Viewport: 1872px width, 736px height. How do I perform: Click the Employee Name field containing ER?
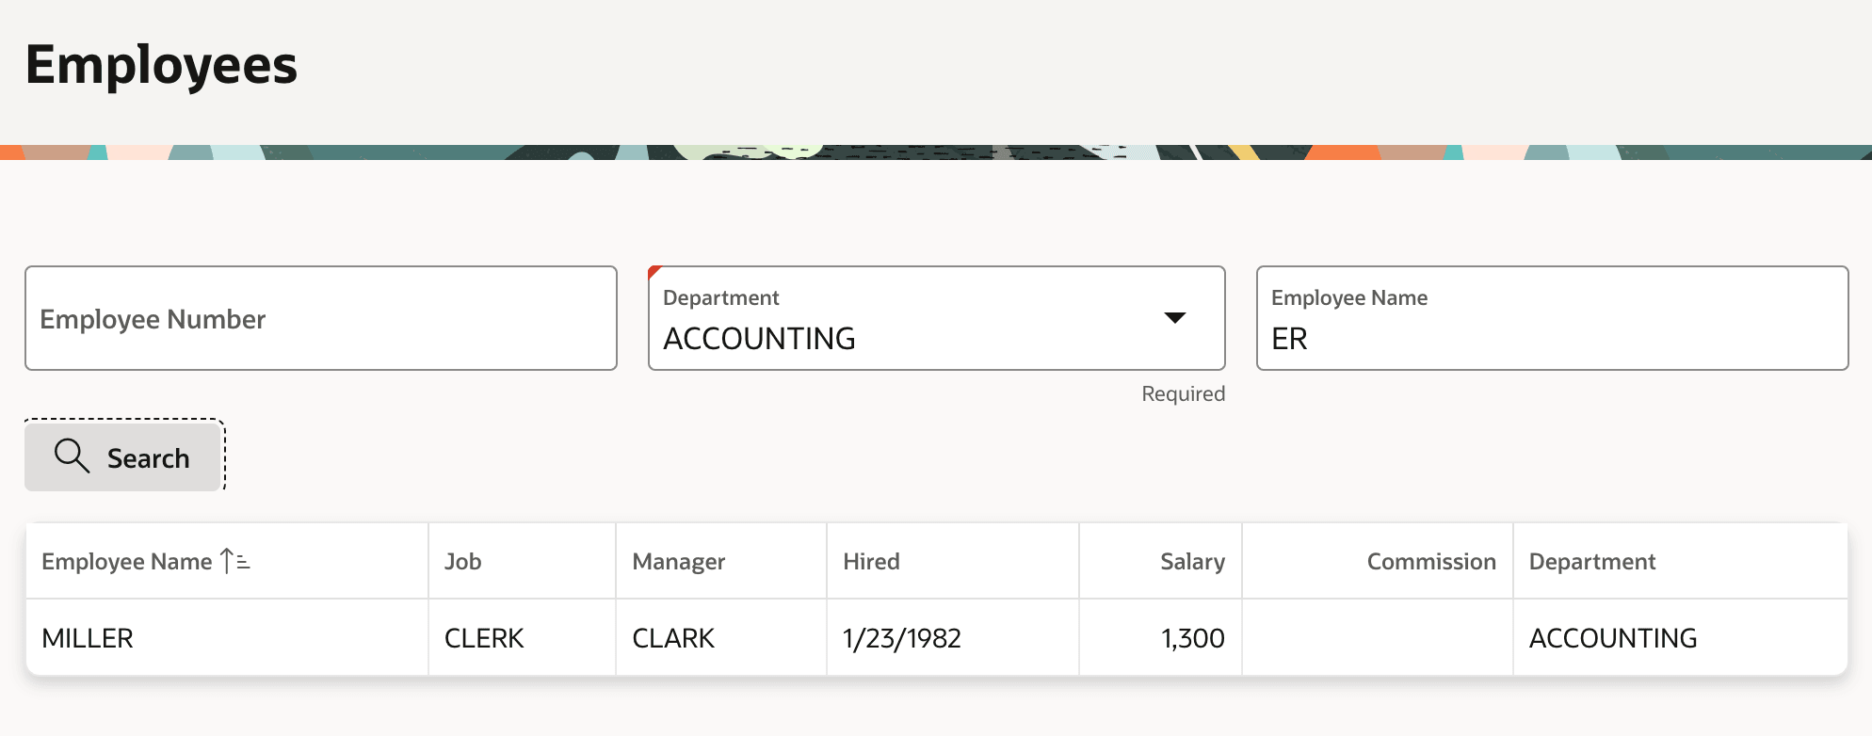1552,318
